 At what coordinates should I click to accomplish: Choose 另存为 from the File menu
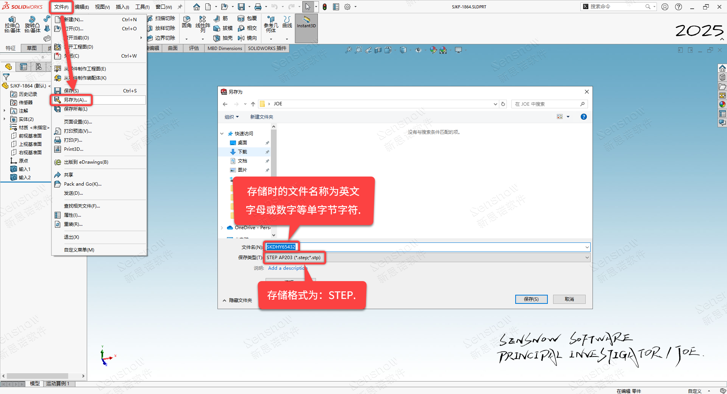coord(75,100)
